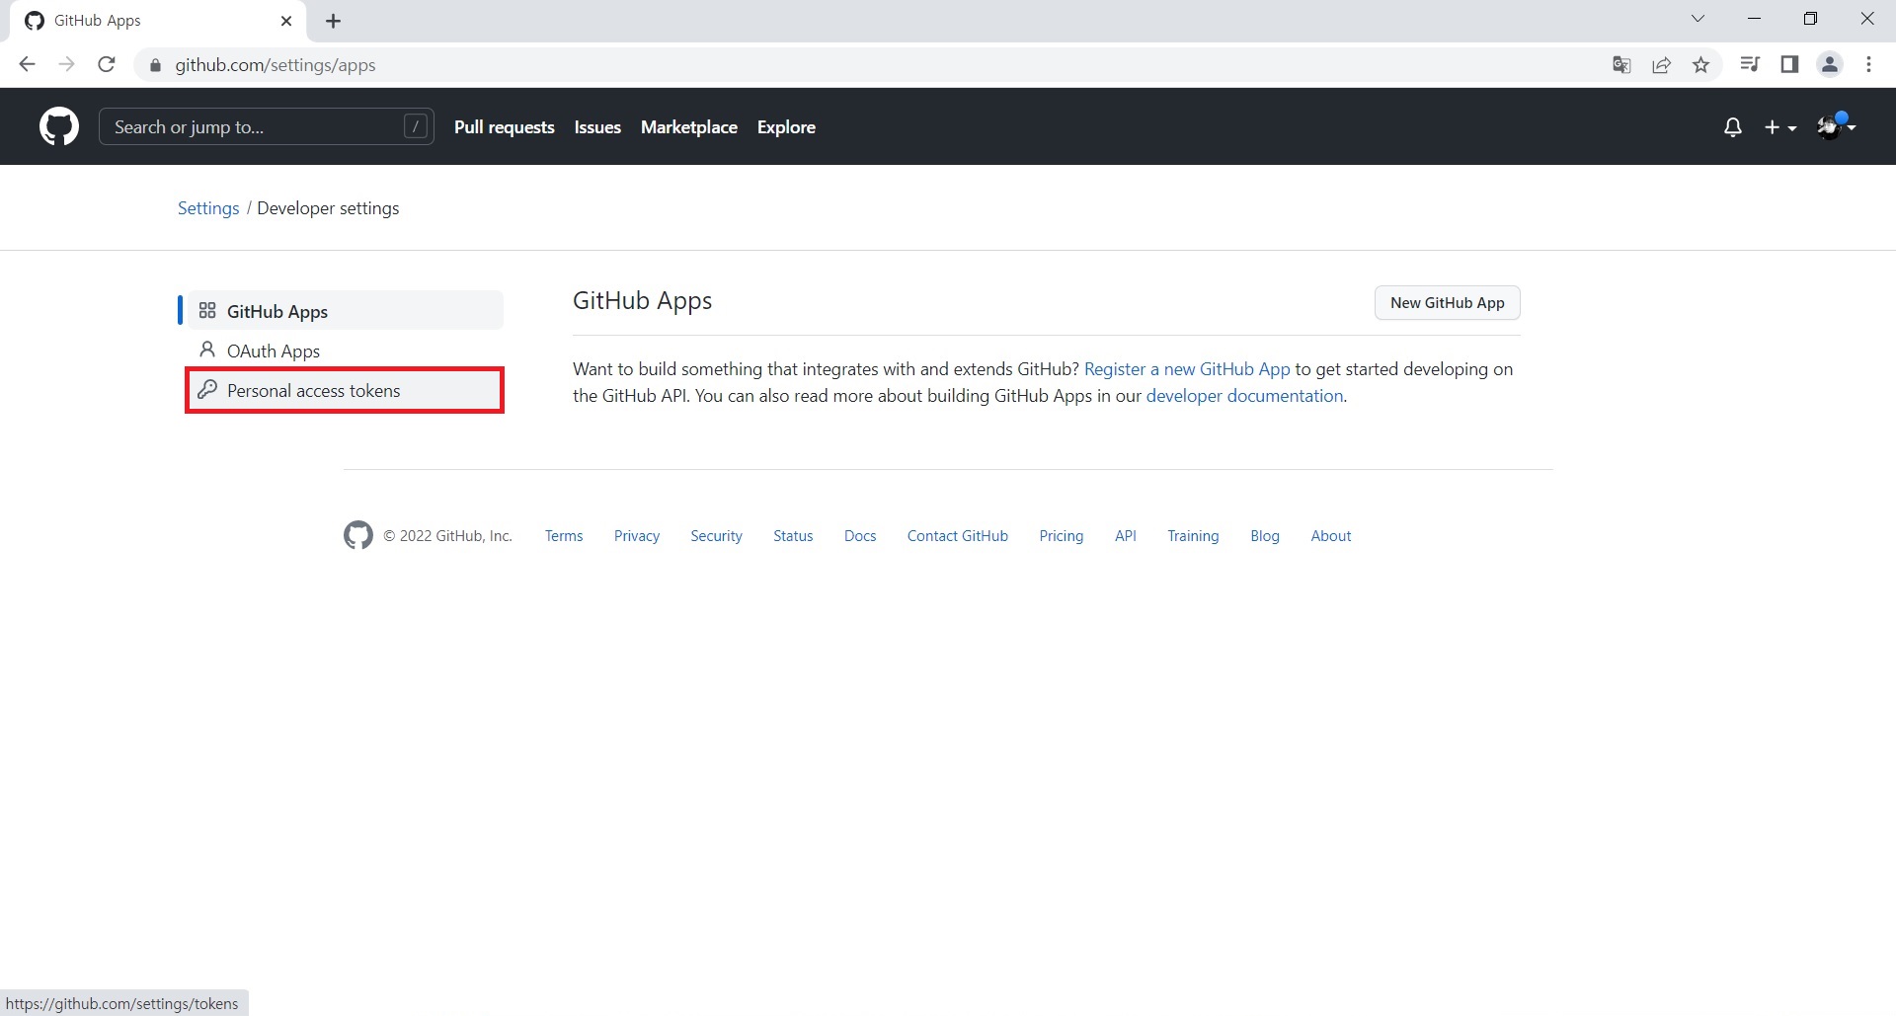This screenshot has height=1016, width=1896.
Task: Click the New GitHub App button
Action: [1447, 303]
